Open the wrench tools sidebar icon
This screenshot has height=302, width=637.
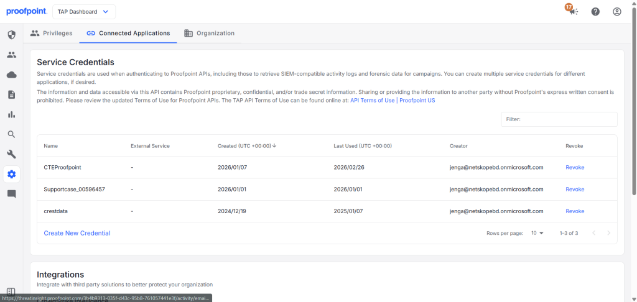[x=12, y=154]
